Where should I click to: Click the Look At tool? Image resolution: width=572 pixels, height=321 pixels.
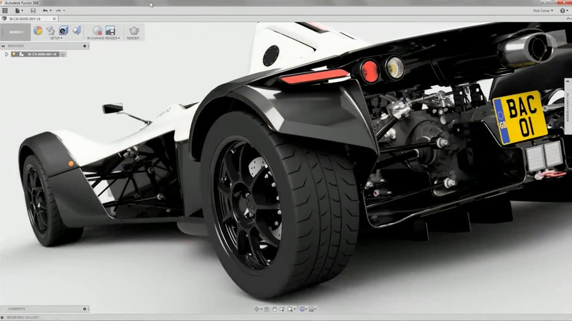pos(266,309)
